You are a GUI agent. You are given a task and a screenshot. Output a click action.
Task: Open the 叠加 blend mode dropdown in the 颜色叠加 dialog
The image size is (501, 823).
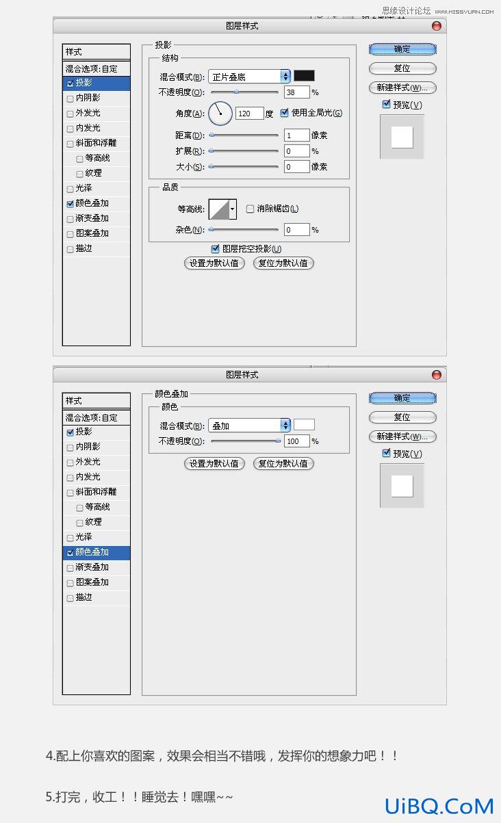point(249,426)
